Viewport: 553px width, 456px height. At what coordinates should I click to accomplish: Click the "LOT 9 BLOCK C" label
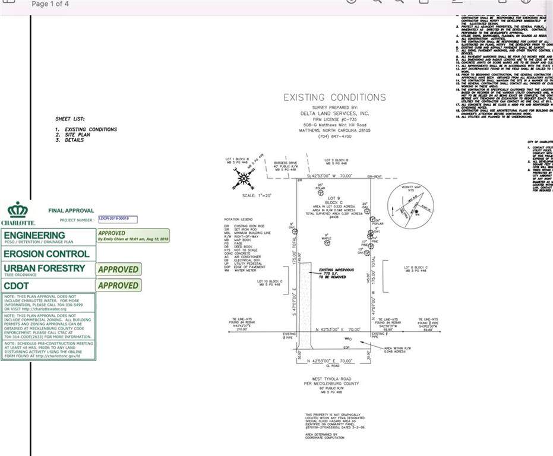(x=333, y=200)
